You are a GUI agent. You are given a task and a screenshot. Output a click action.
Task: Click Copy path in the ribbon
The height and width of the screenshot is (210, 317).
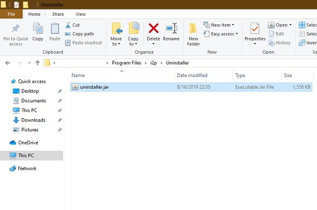79,34
